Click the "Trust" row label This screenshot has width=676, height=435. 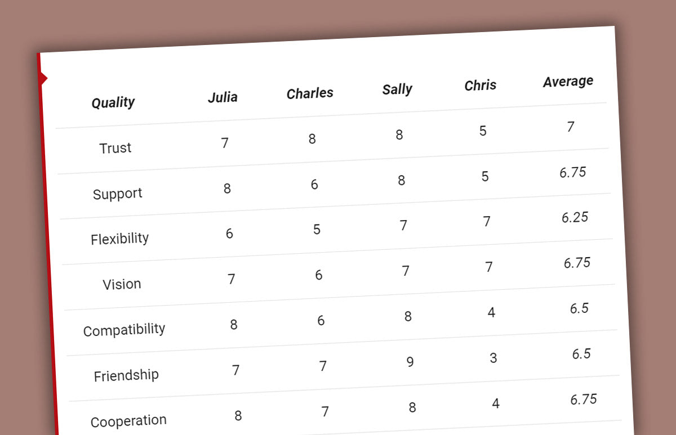[115, 148]
